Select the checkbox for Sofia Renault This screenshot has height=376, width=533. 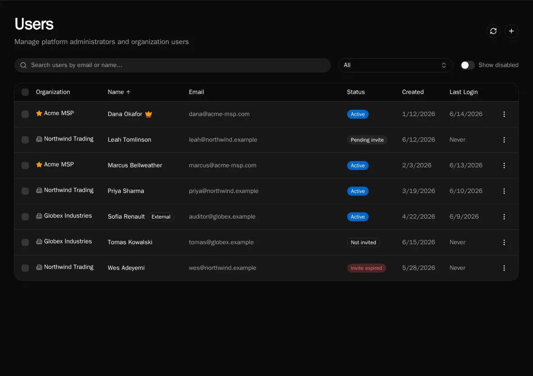point(25,217)
